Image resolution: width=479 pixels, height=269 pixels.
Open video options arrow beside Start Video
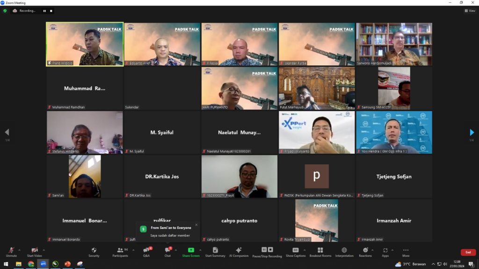point(44,250)
